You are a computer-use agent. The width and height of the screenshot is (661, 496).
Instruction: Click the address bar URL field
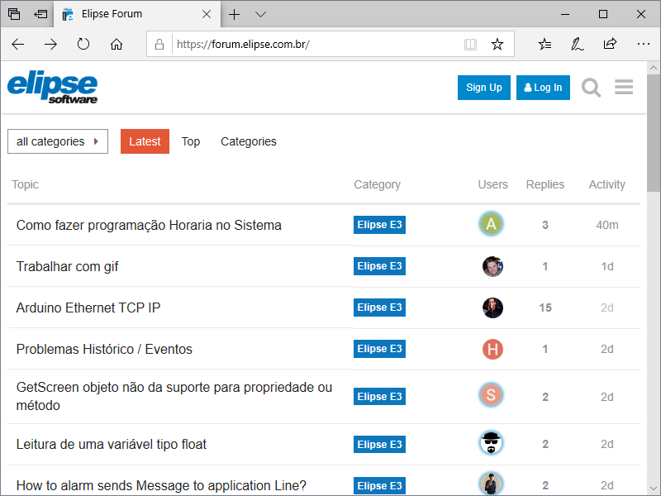(x=314, y=44)
